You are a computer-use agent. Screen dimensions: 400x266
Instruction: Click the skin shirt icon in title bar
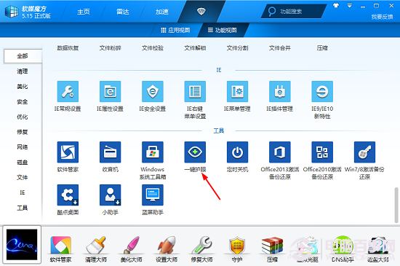pyautogui.click(x=336, y=5)
